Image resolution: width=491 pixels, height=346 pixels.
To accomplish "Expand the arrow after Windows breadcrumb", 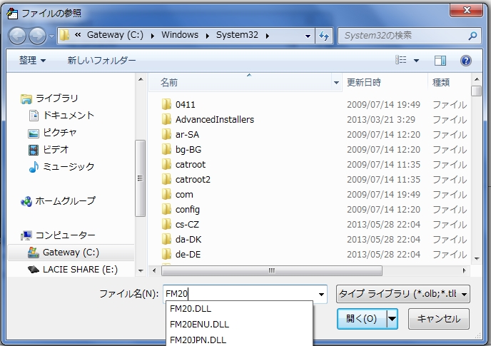I will tap(207, 36).
